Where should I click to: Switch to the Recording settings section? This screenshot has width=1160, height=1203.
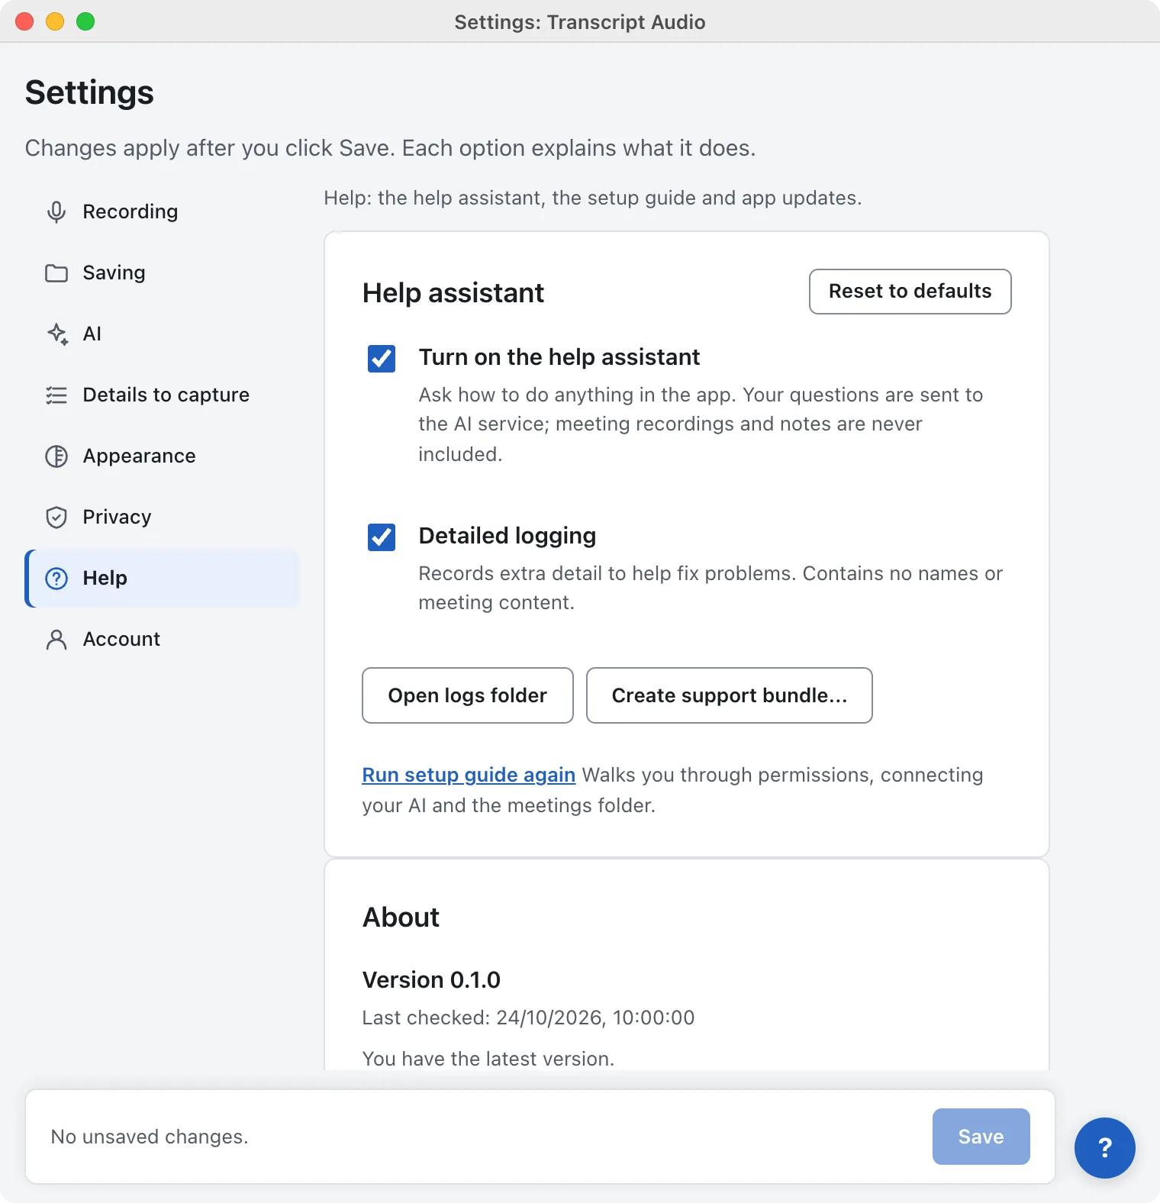click(x=162, y=211)
